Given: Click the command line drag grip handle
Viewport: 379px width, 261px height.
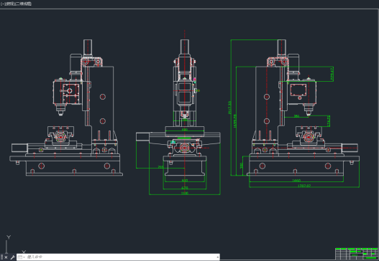Looking at the screenshot, I should pos(1,257).
